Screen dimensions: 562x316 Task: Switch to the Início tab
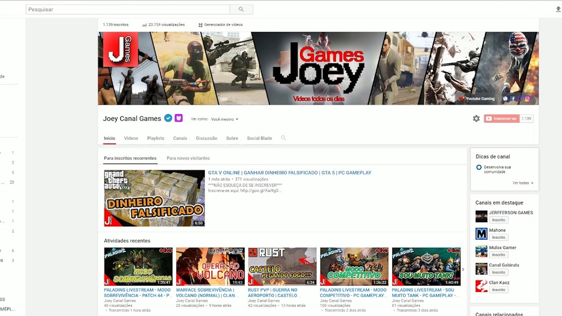109,138
